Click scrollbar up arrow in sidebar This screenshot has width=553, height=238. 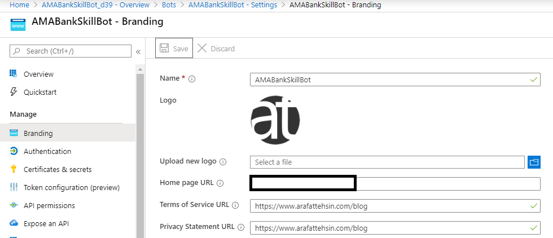[140, 69]
